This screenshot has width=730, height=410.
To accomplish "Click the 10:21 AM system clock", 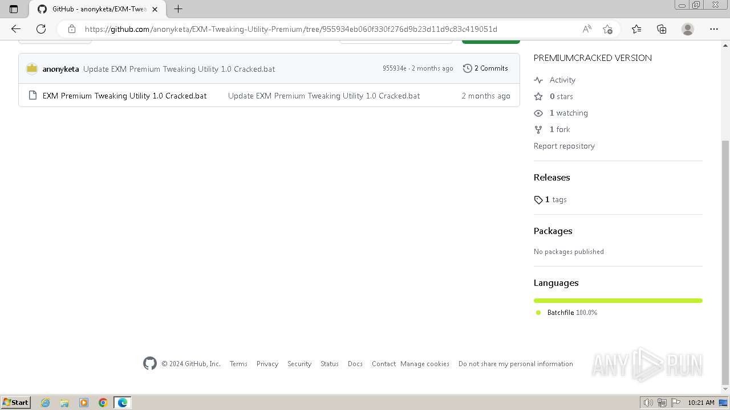I will point(701,403).
